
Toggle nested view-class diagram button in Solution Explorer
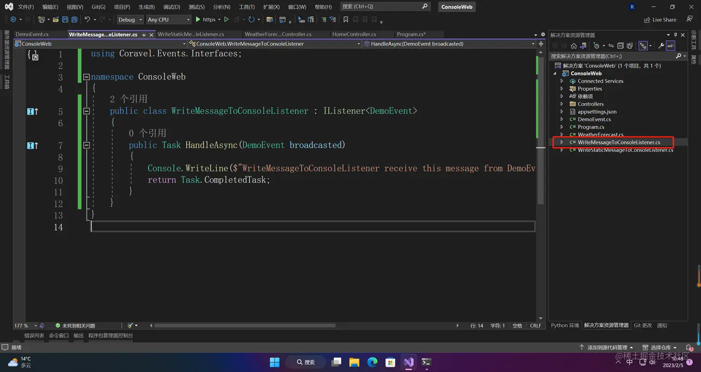coord(643,45)
